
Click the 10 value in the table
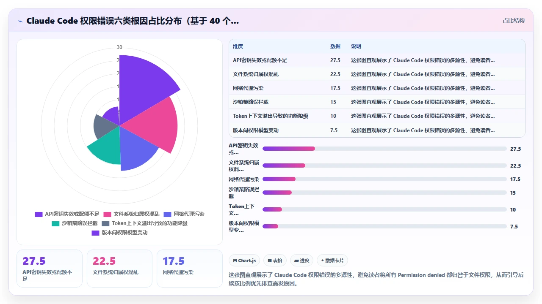click(333, 116)
